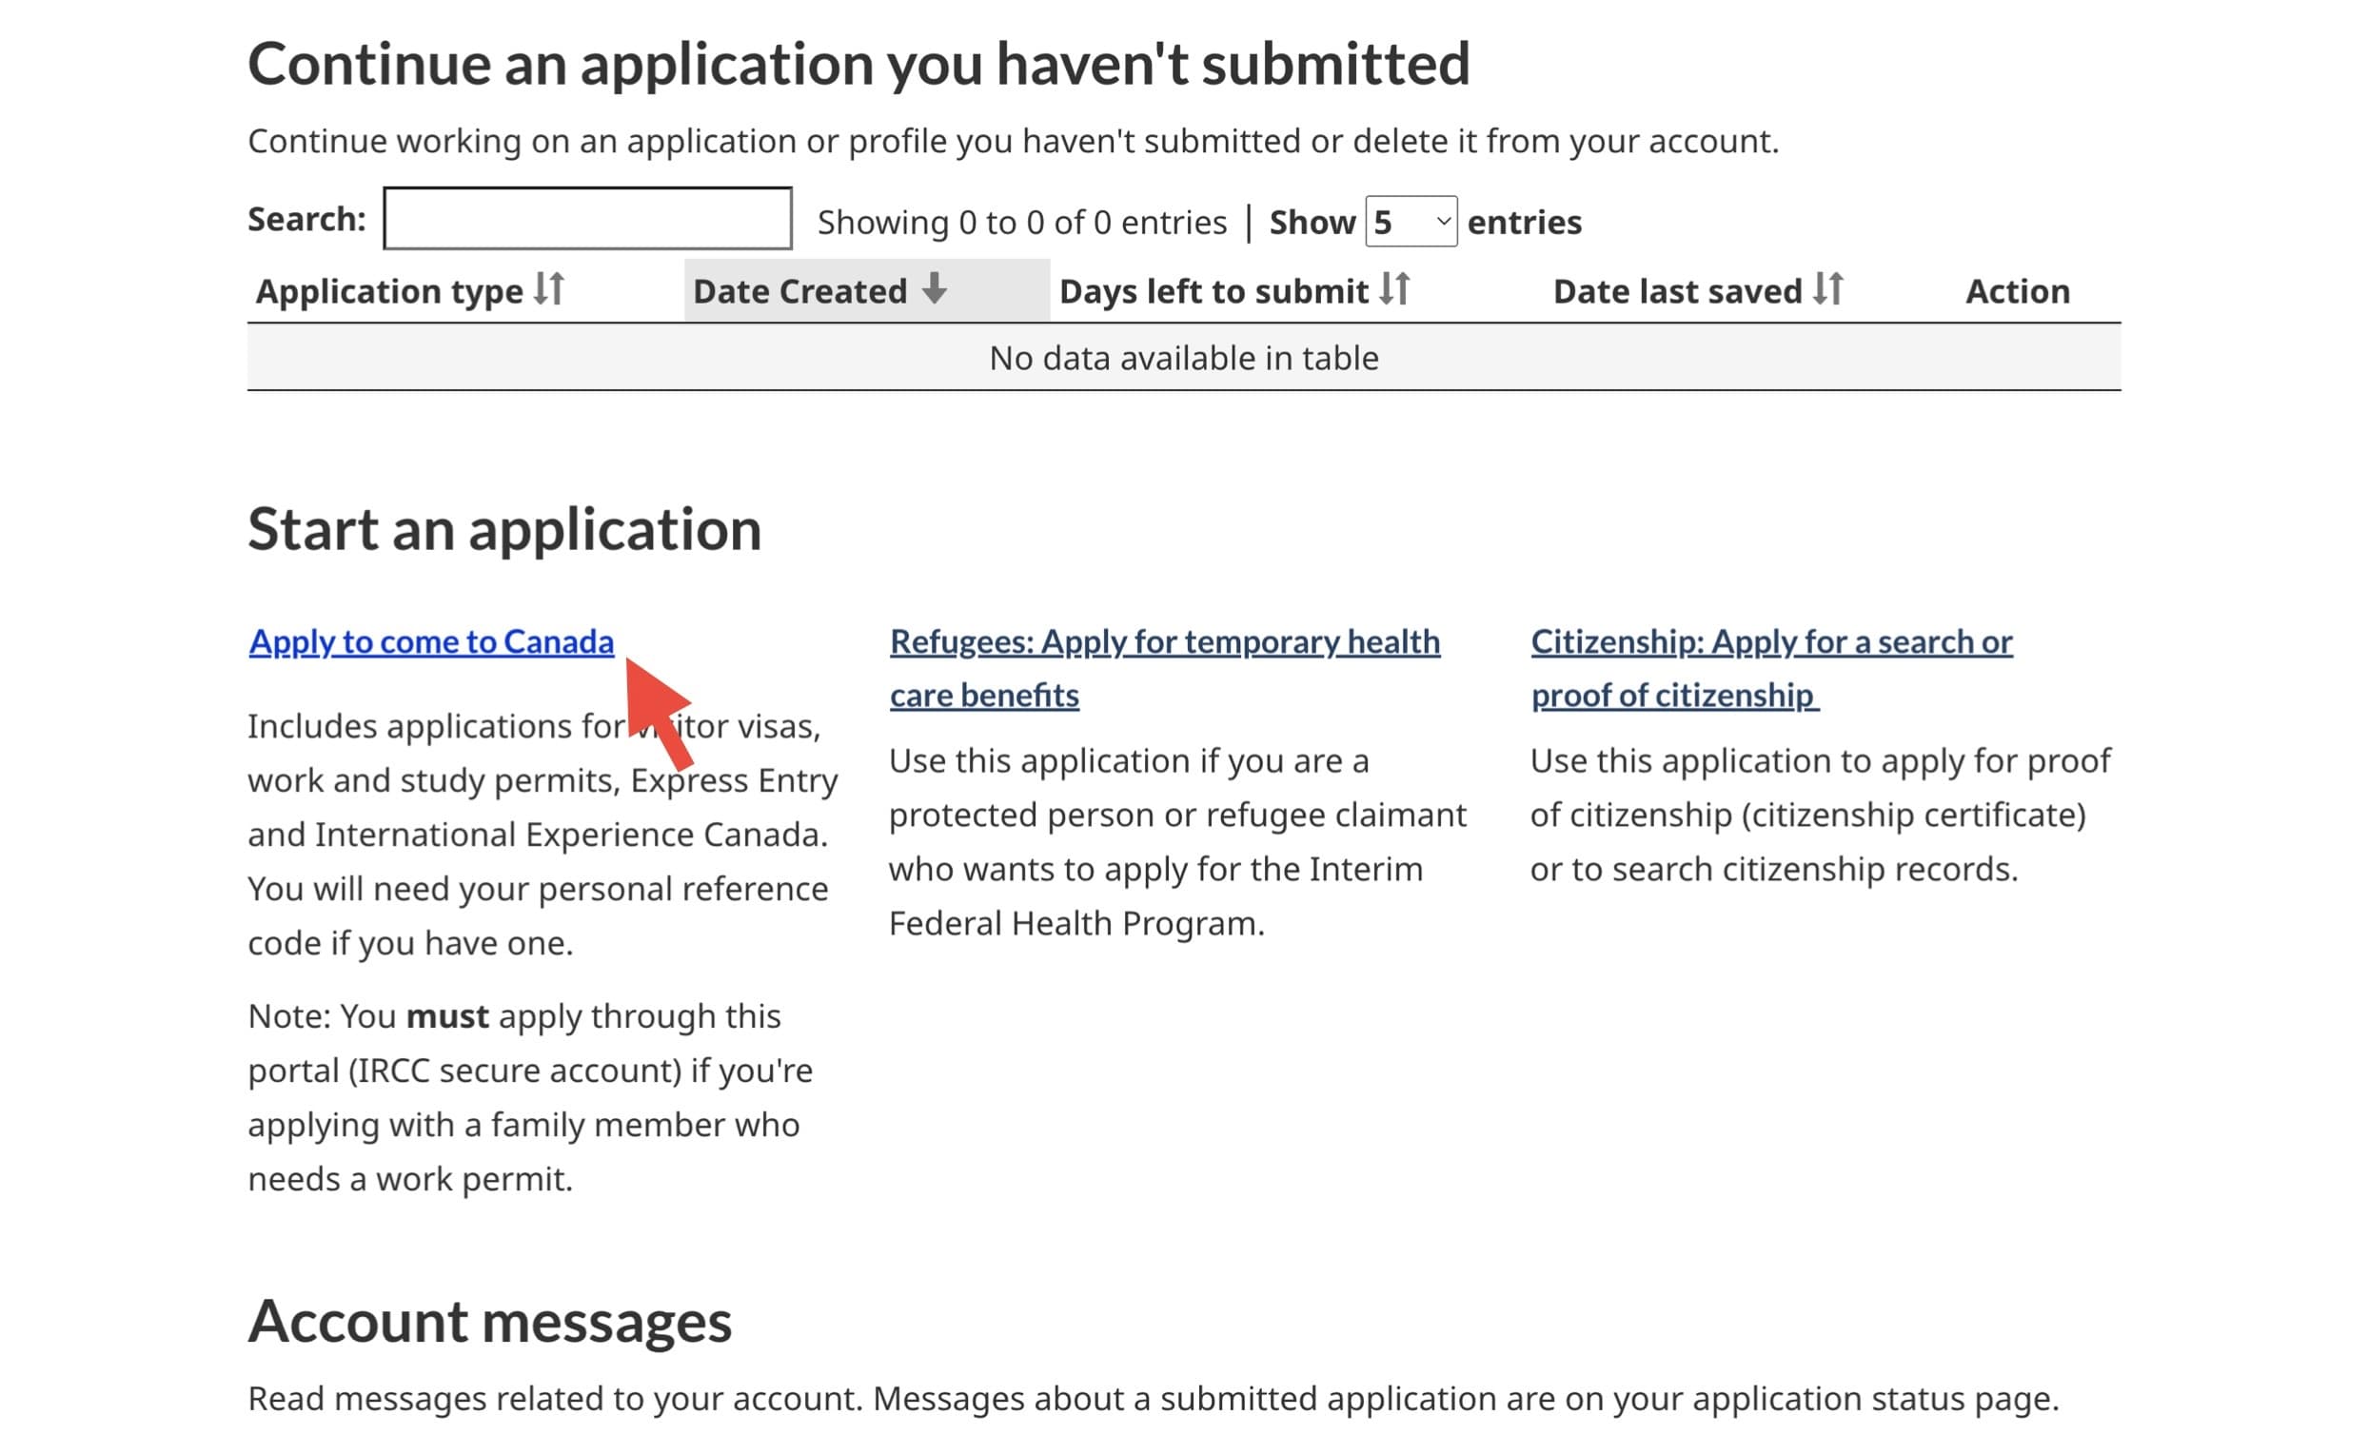Click the down arrow next to Date Created

click(933, 288)
